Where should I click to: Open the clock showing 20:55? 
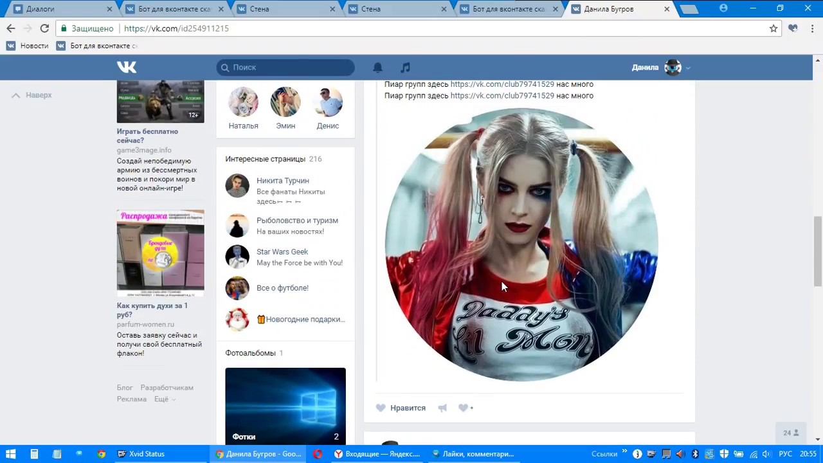808,454
